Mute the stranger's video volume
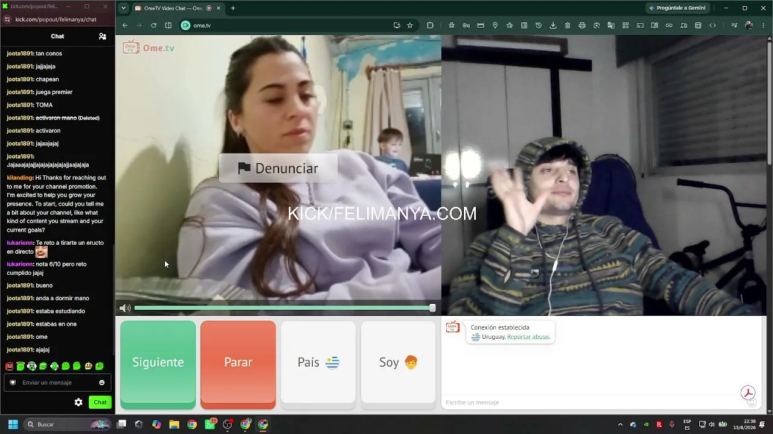The image size is (773, 434). click(125, 308)
